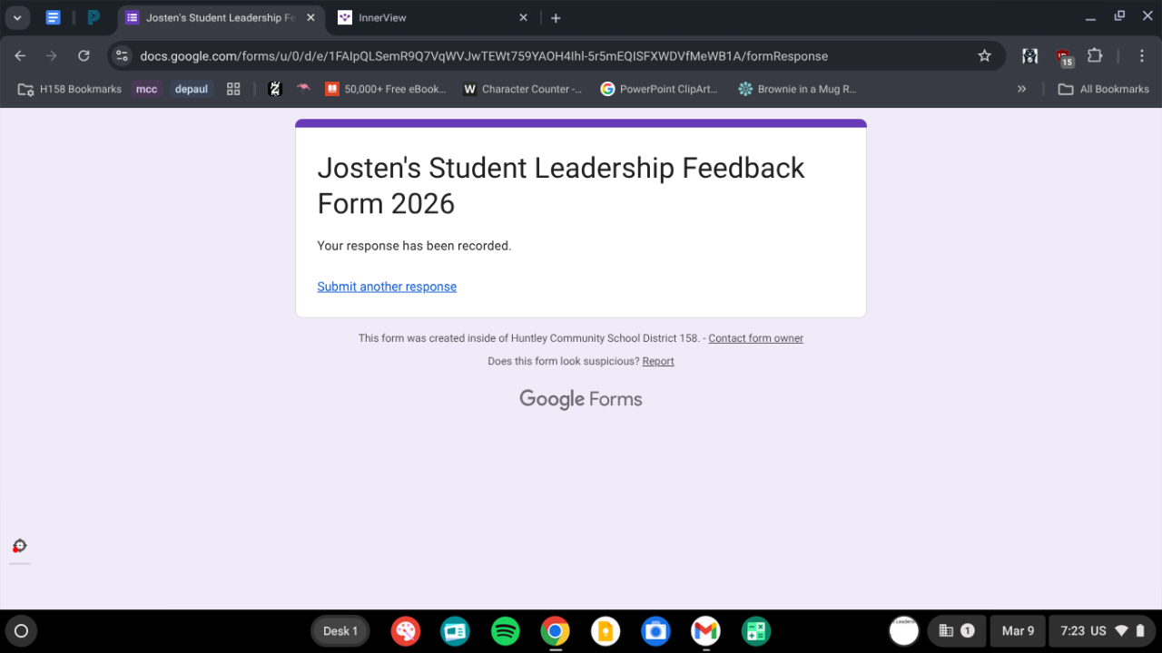Bookmark this page with the star icon

(984, 56)
